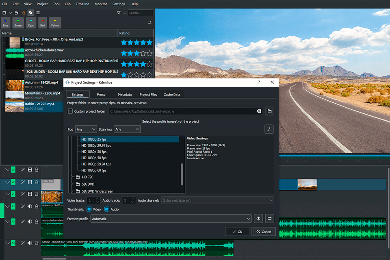390x260 pixels.
Task: Sort bin by the Rating column header
Action: (x=135, y=33)
